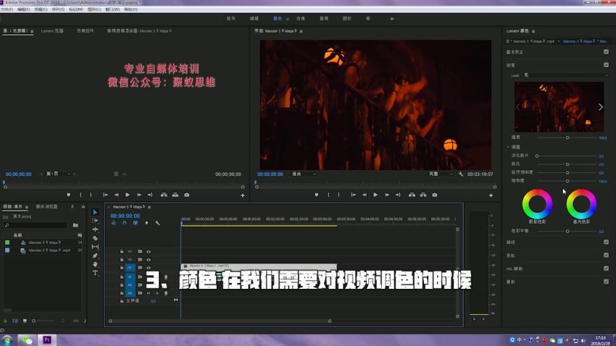Toggle linked selection in timeline
616x346 pixels.
(x=135, y=223)
